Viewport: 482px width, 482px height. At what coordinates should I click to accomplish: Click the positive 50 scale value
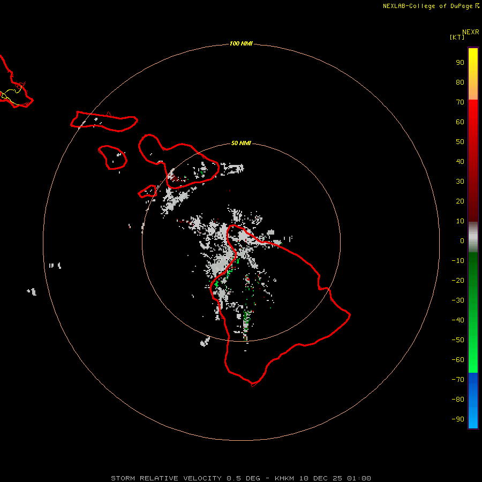point(460,142)
